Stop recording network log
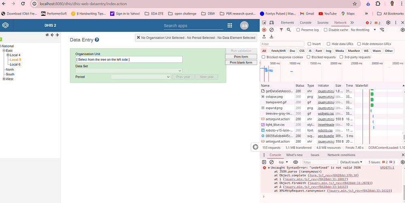405x203 pixels. tap(264, 30)
